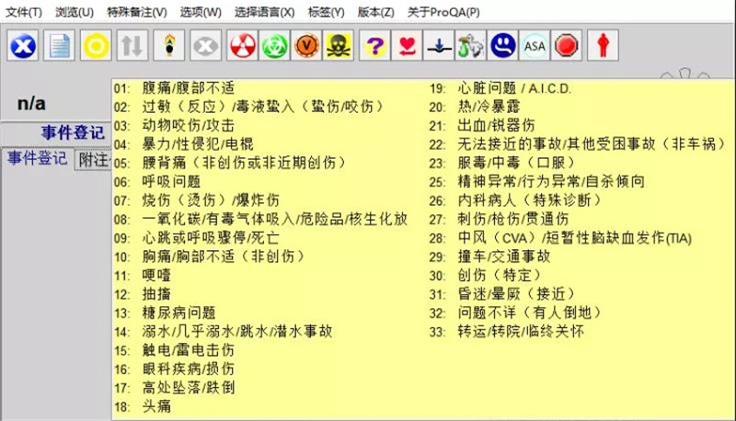The width and height of the screenshot is (736, 421).
Task: Select complaint 06: 呼吸问题
Action: pyautogui.click(x=171, y=181)
